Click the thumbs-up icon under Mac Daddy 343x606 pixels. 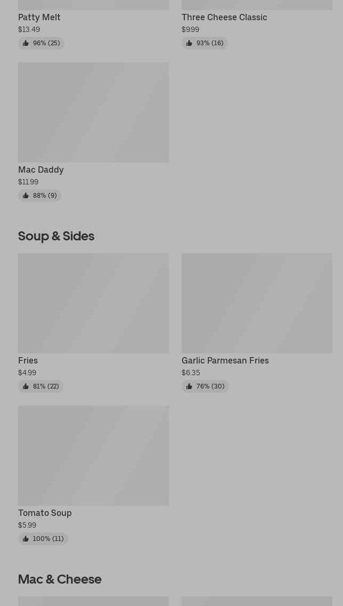click(26, 196)
